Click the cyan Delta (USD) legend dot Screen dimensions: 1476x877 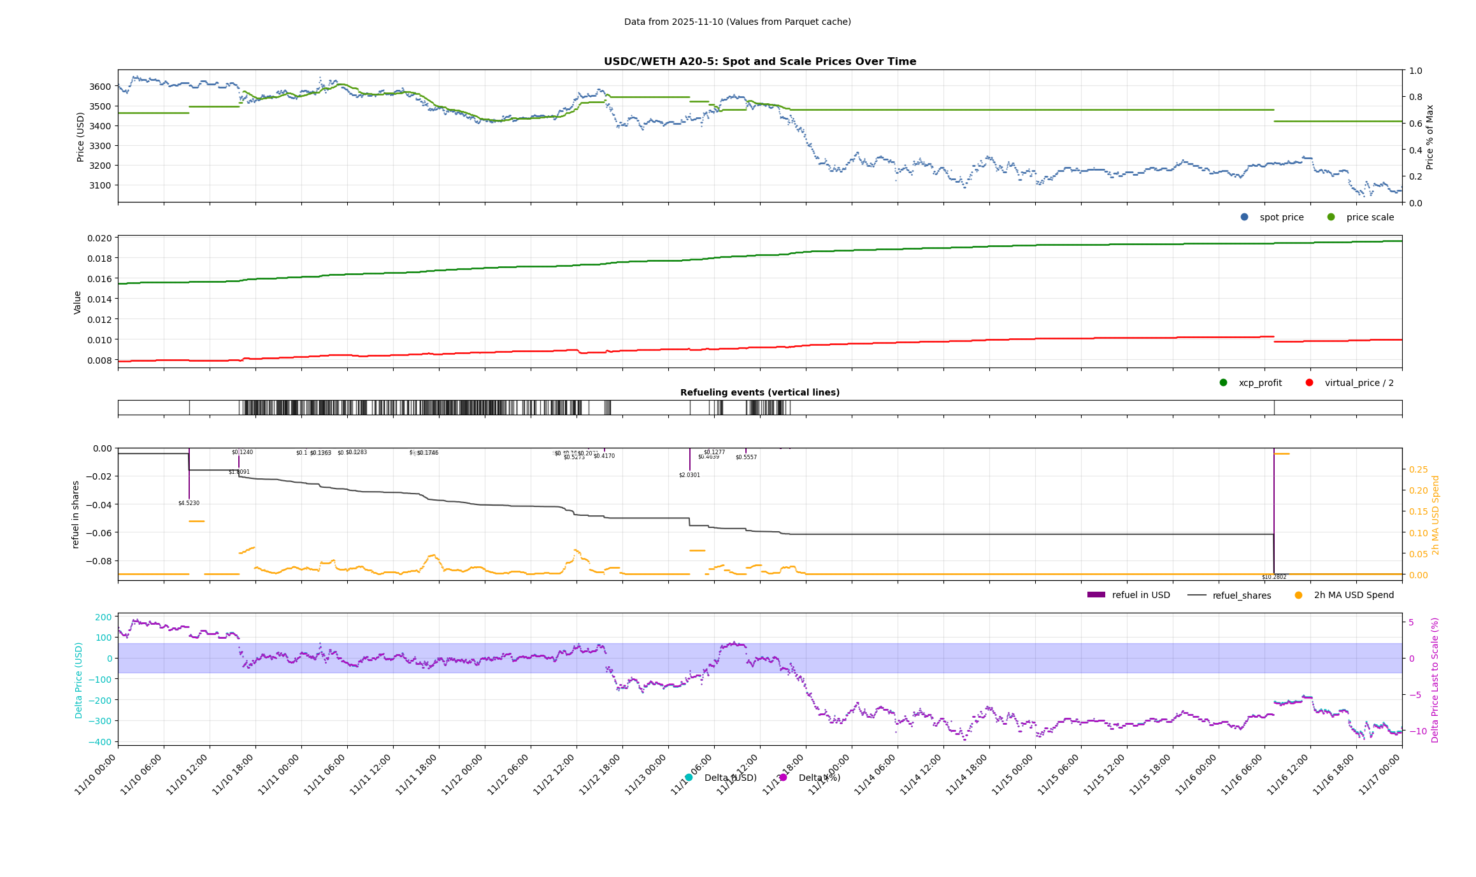point(688,778)
